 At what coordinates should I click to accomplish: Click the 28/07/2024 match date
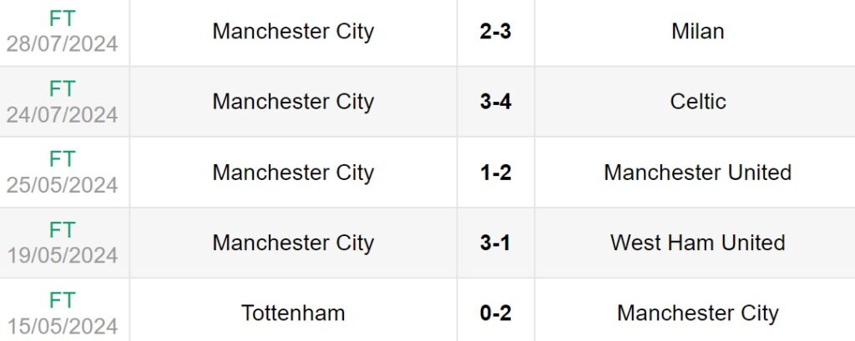pyautogui.click(x=63, y=43)
